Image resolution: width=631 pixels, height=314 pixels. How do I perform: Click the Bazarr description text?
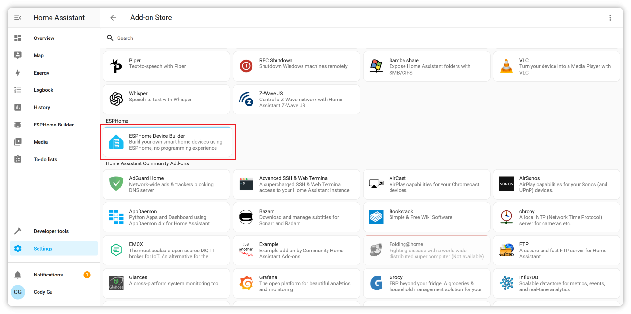(299, 220)
